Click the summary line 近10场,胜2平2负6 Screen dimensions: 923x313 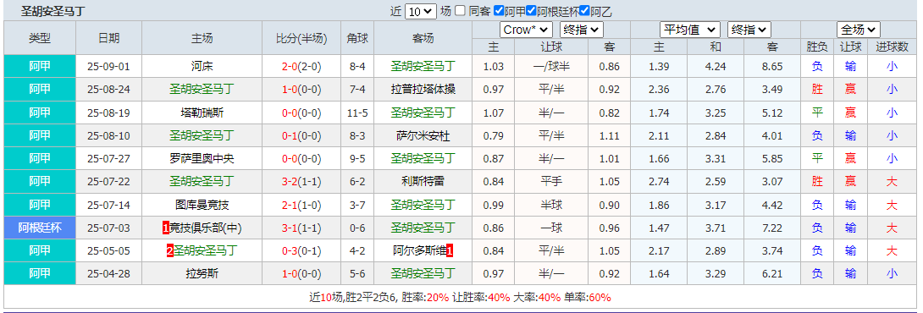(x=353, y=297)
